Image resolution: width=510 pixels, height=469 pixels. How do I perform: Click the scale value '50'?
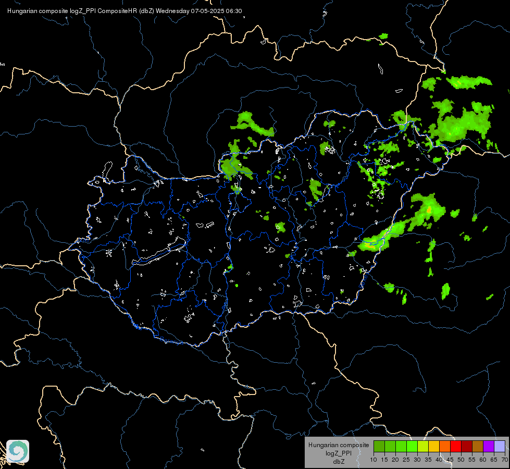pyautogui.click(x=461, y=460)
